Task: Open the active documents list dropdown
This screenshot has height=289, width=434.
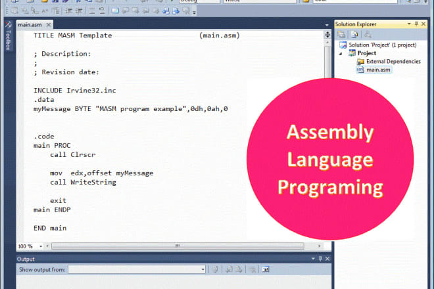Action: (327, 25)
